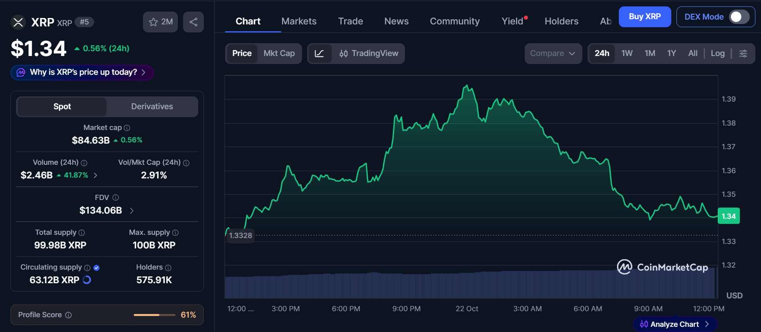Screen dimensions: 761x332
Task: Open the Community tab
Action: click(x=455, y=21)
